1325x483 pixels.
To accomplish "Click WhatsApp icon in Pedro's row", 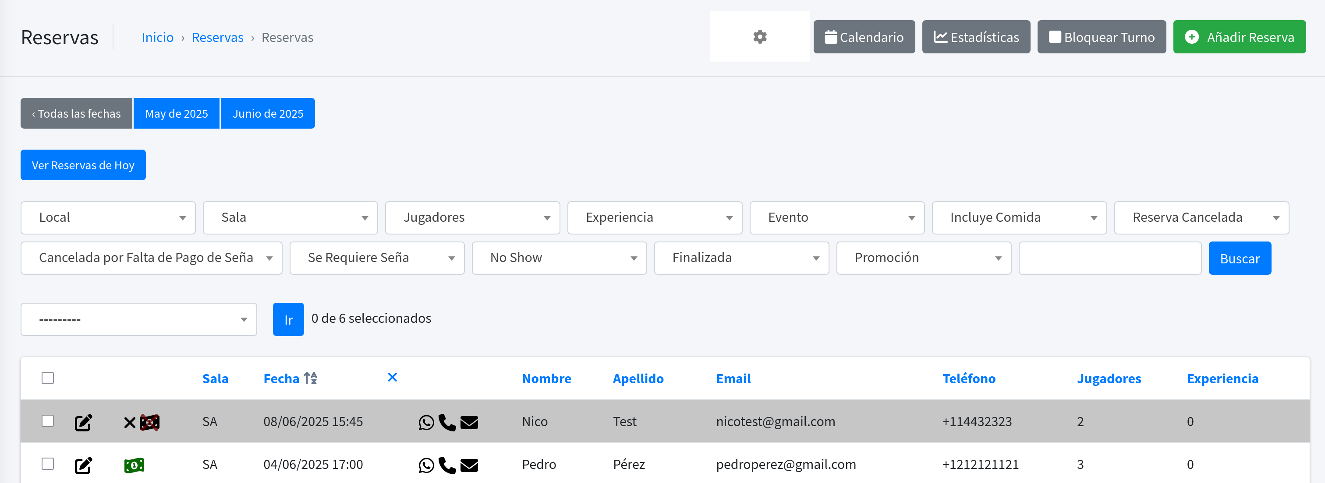I will point(426,465).
